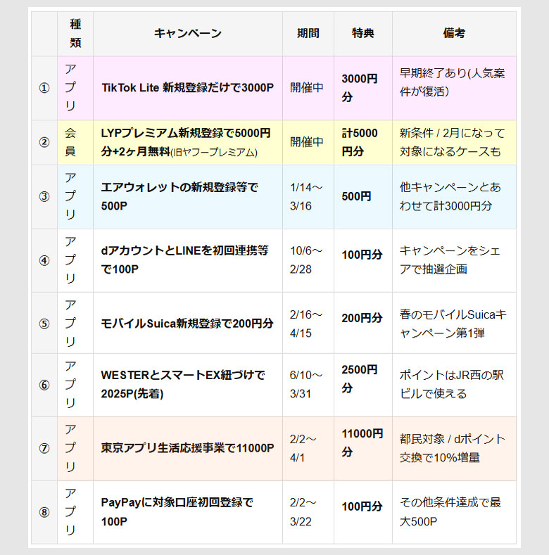This screenshot has height=555, width=549.
Task: Click アプリ type cell in エアウォレット row
Action: (75, 196)
